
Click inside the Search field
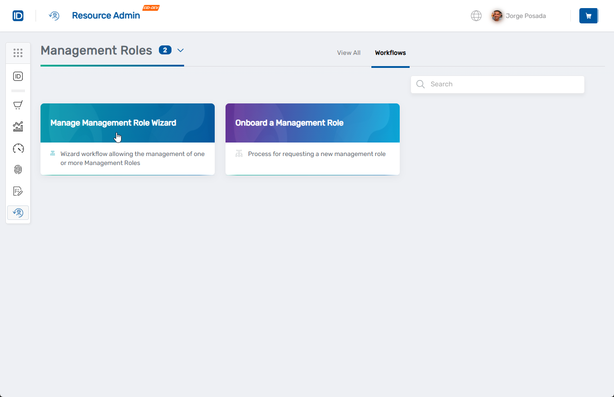click(497, 84)
